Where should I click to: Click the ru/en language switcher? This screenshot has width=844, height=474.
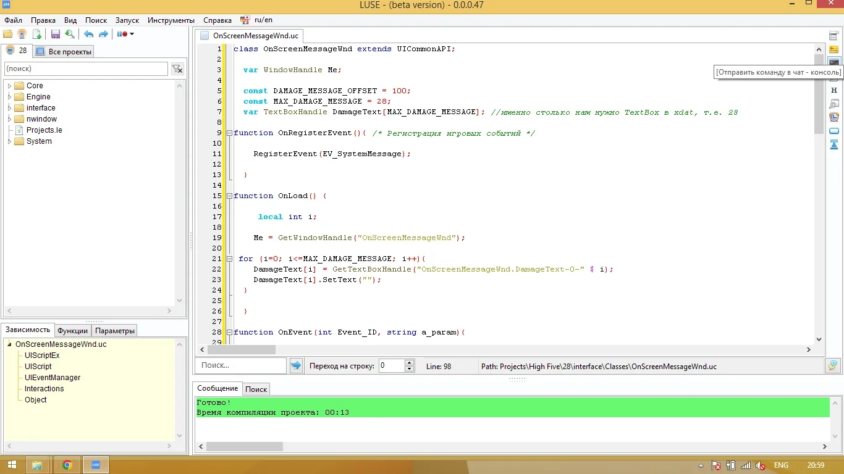tap(263, 20)
